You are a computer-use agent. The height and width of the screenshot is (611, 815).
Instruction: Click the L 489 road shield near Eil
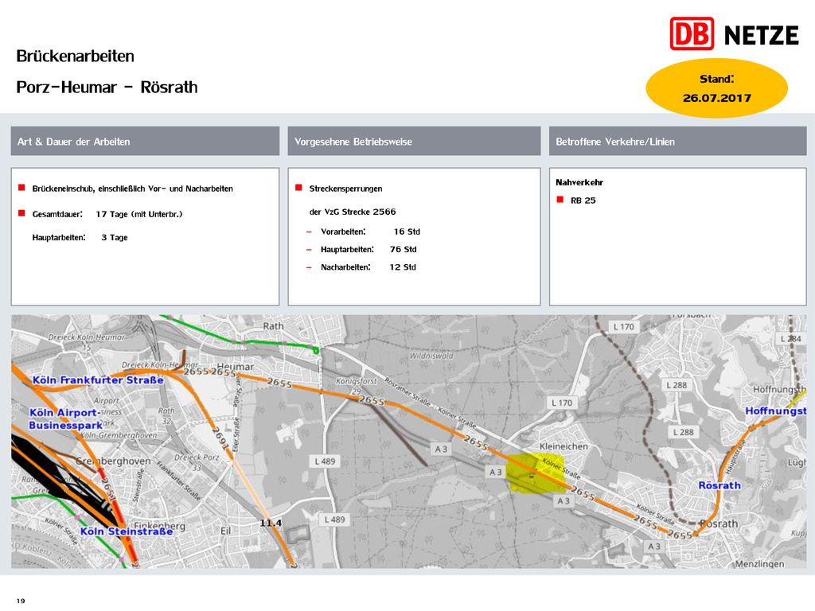334,520
